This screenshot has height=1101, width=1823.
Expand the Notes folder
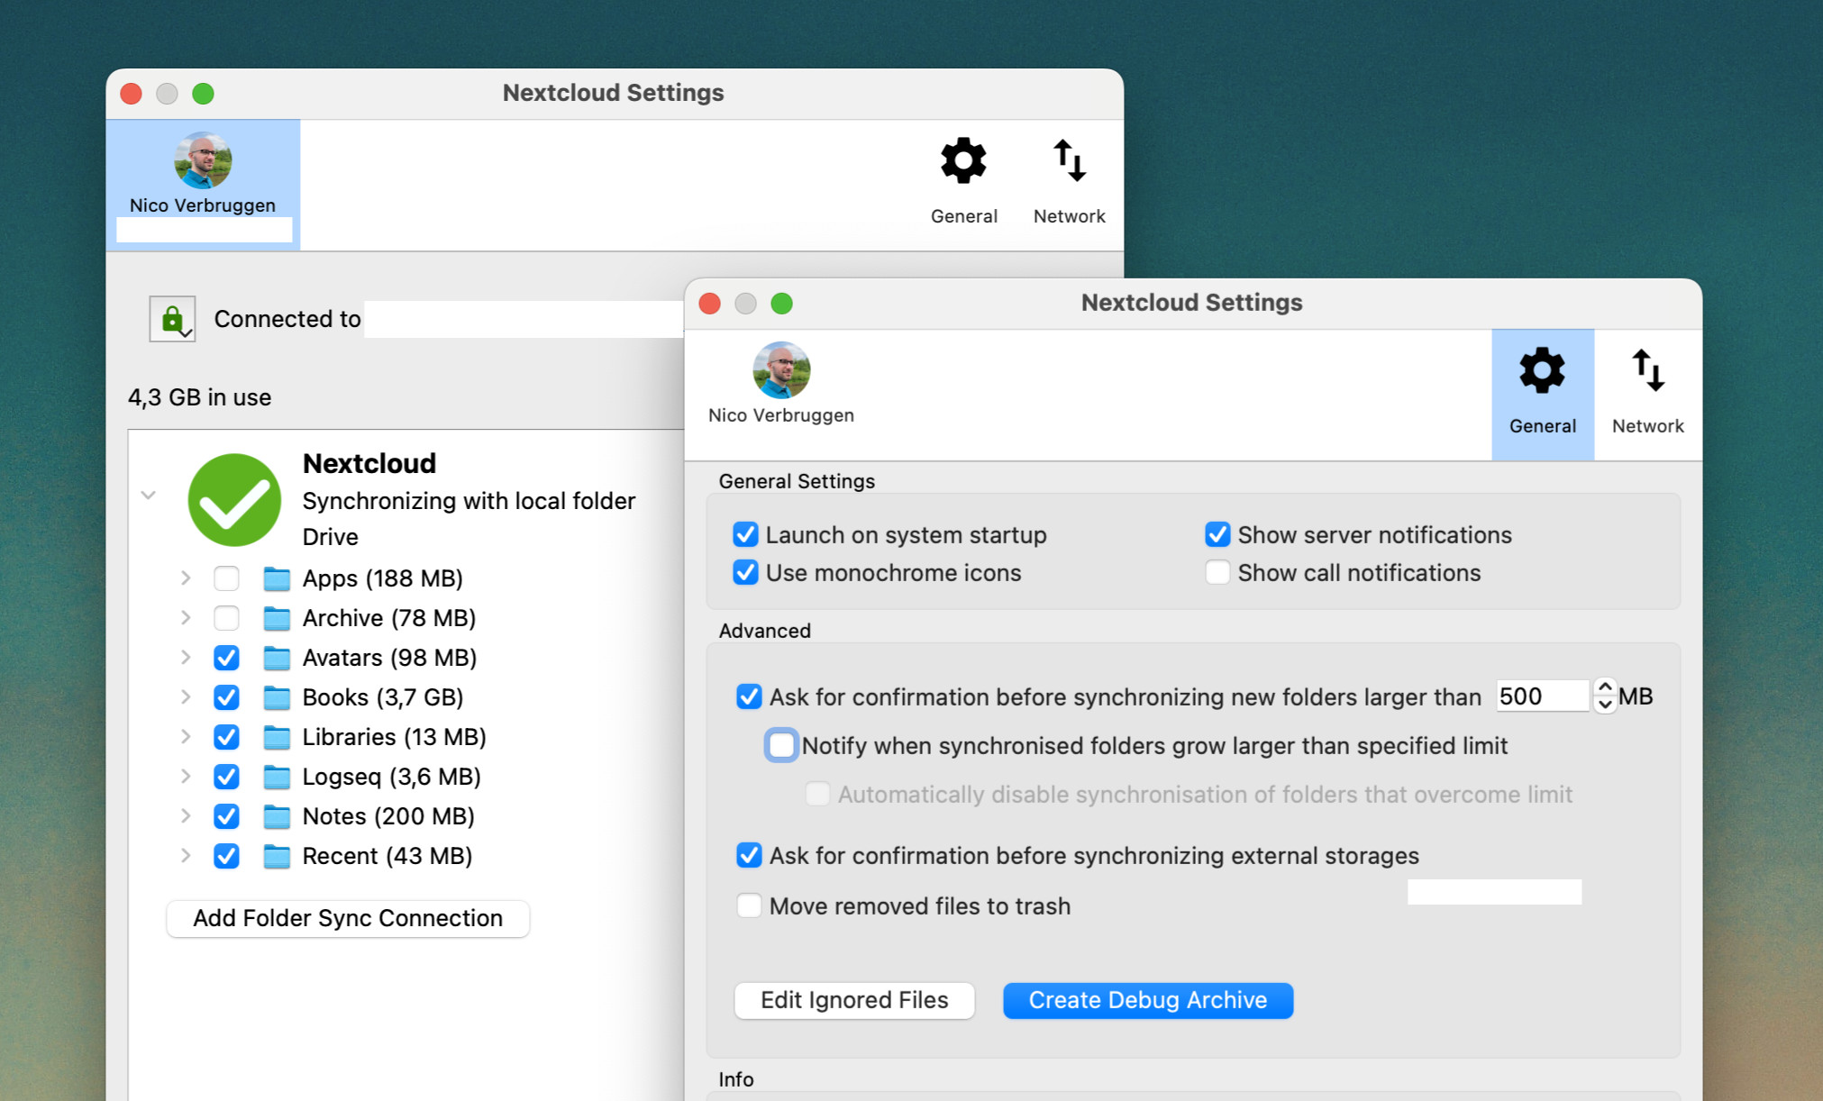[186, 815]
